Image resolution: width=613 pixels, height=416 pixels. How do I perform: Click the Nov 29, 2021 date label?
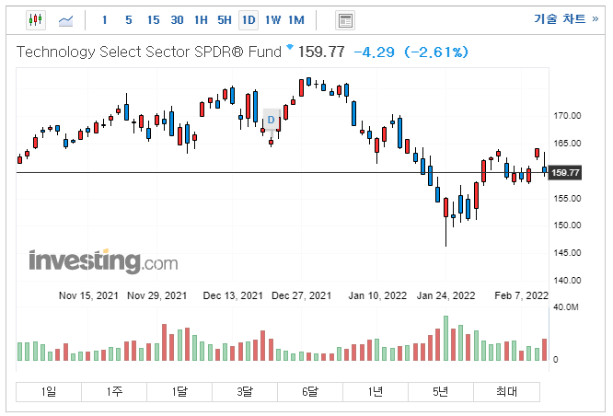(x=157, y=295)
